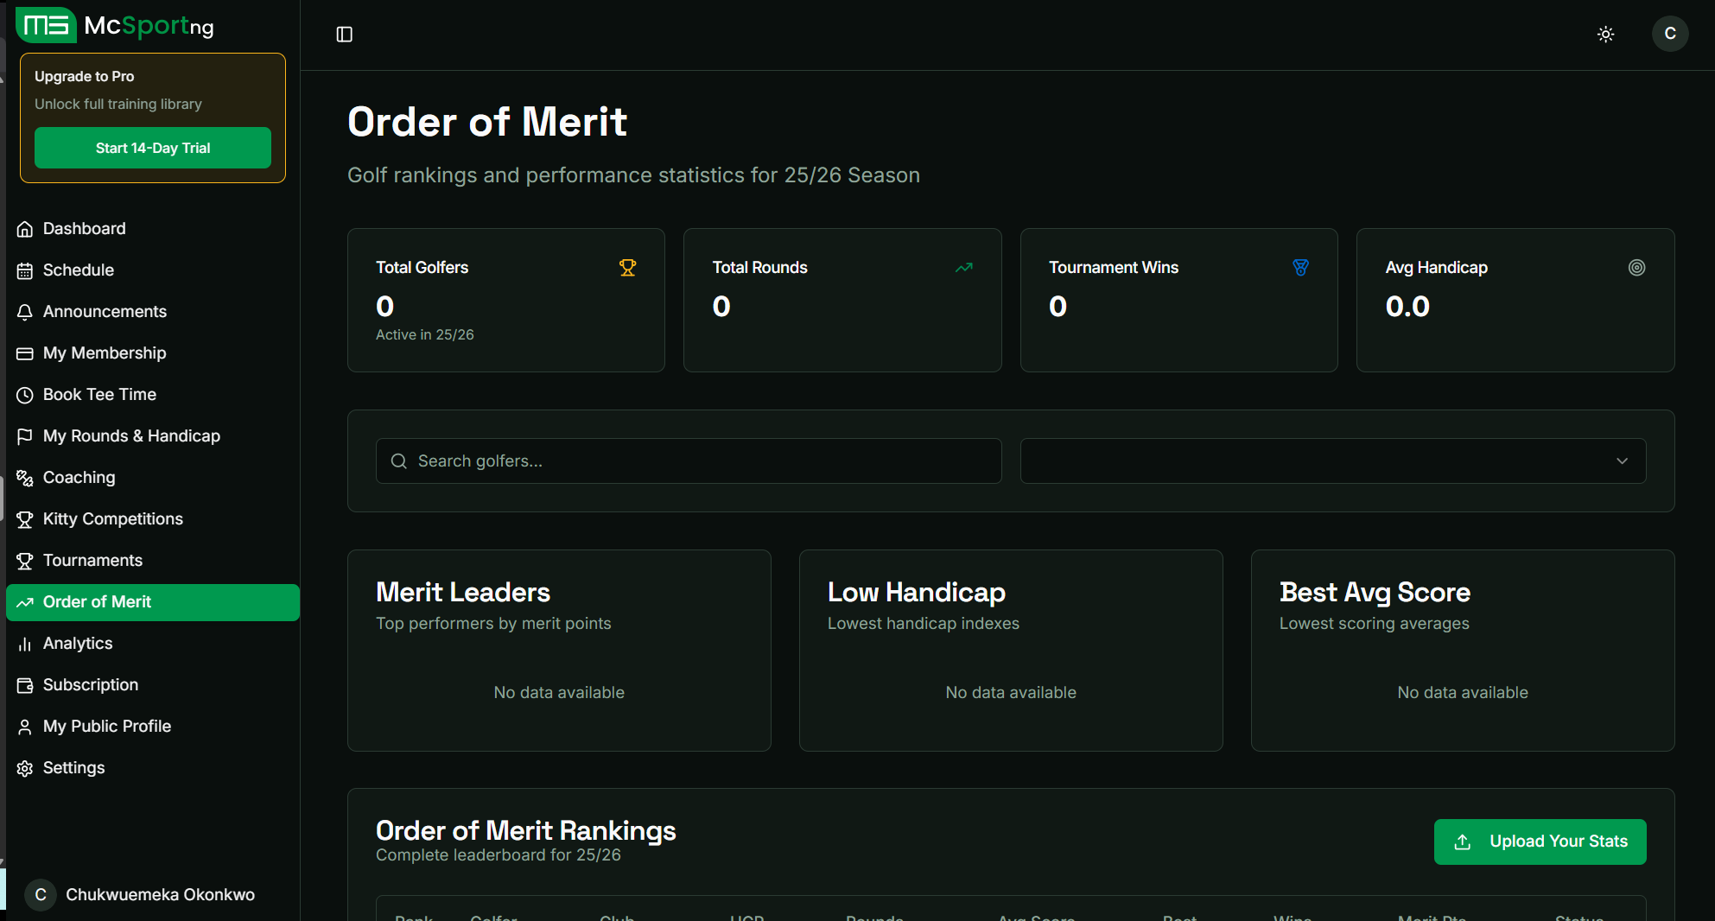Click the Upload Your Stats button

tap(1540, 842)
